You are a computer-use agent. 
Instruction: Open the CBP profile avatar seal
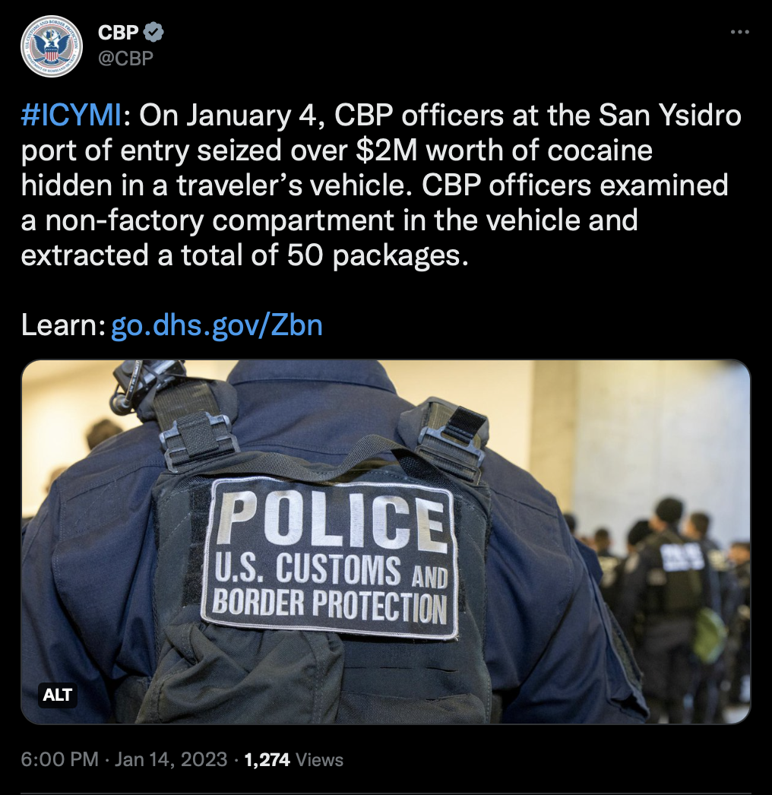[51, 46]
